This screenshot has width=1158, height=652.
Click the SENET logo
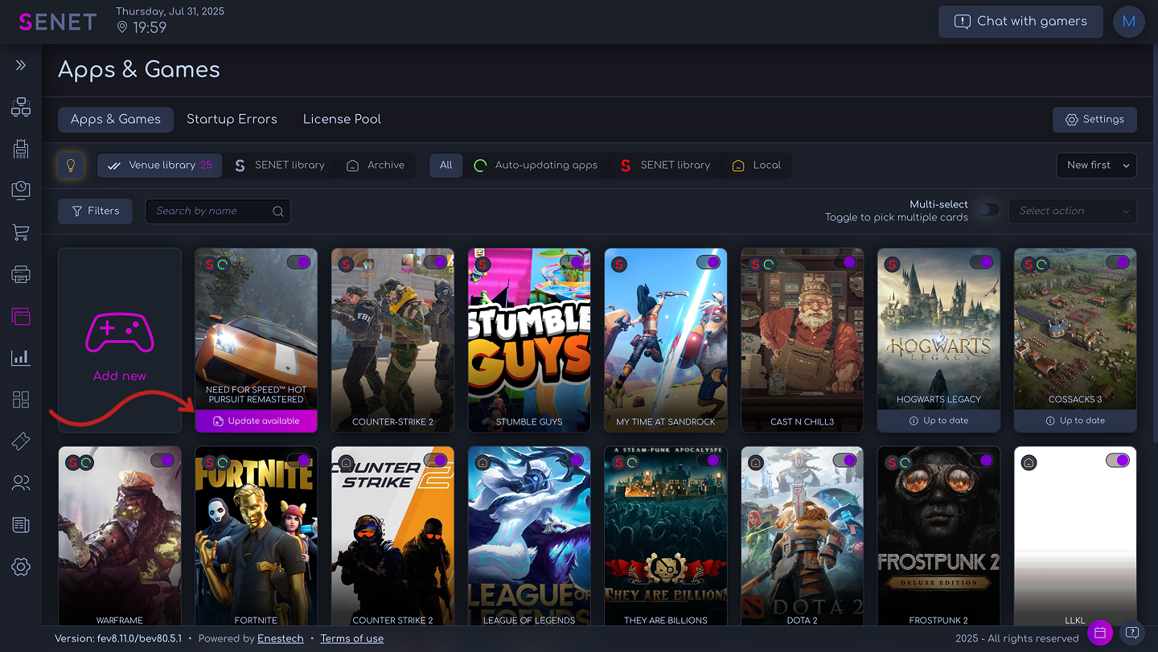pyautogui.click(x=58, y=22)
